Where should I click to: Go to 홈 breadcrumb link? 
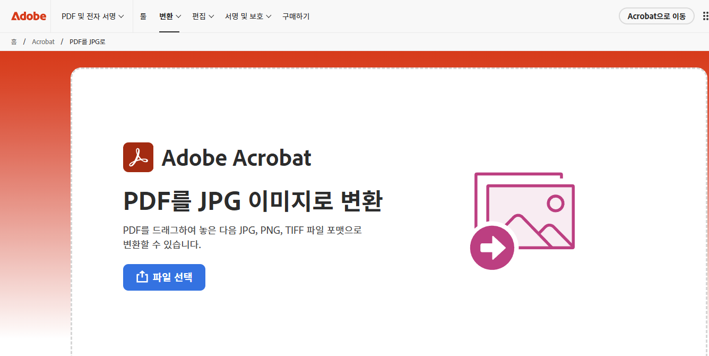(x=14, y=41)
